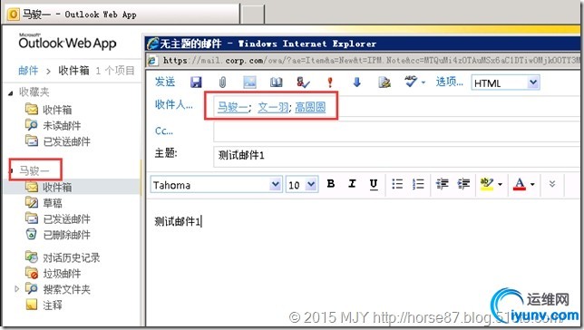Open the 垃圾邮件 junk folder
Image resolution: width=584 pixels, height=330 pixels.
pyautogui.click(x=62, y=274)
